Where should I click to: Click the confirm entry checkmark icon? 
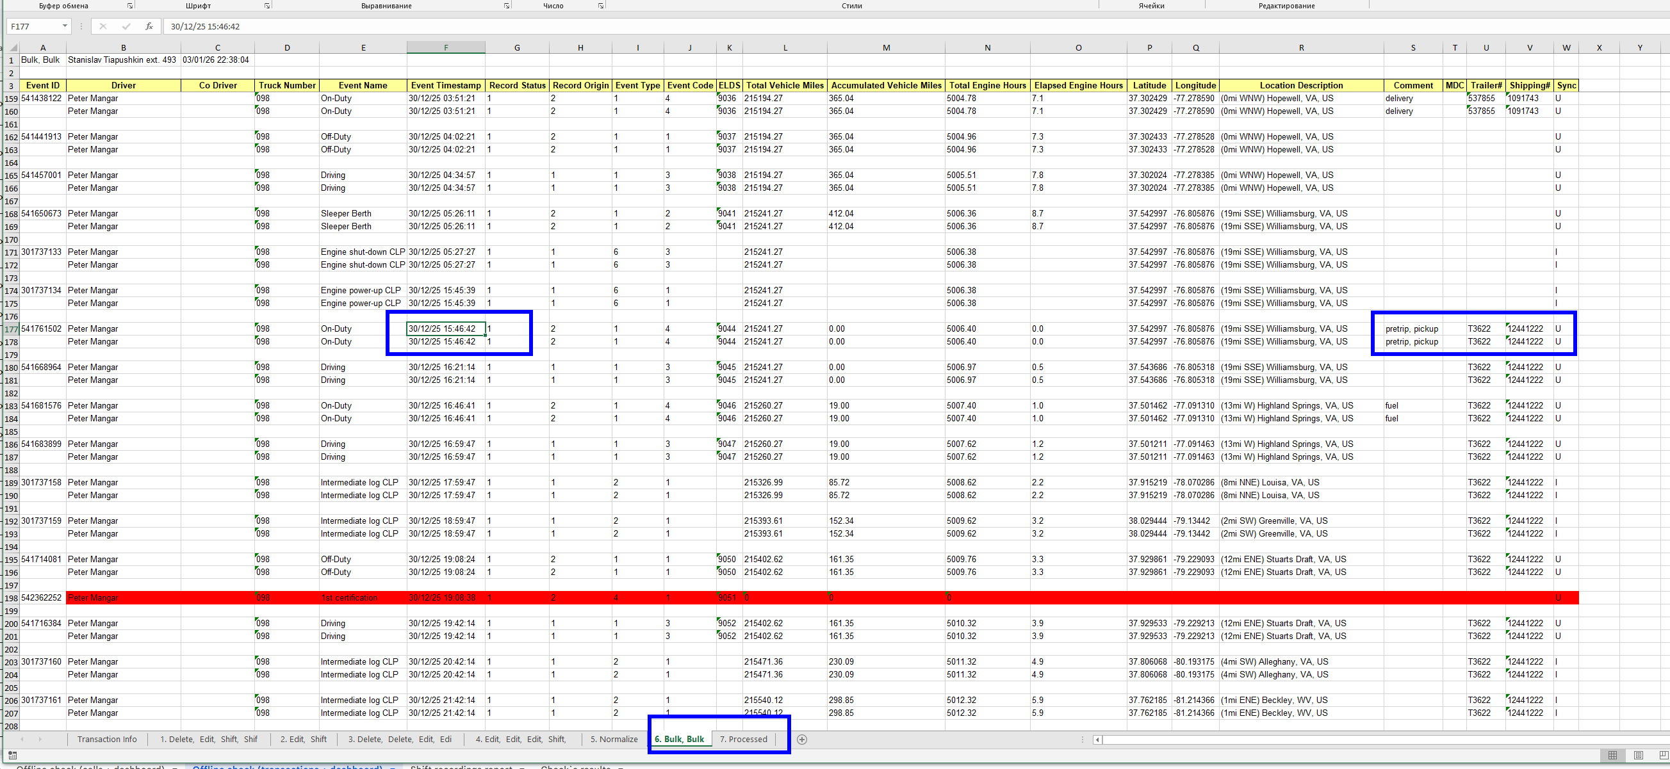[x=126, y=26]
